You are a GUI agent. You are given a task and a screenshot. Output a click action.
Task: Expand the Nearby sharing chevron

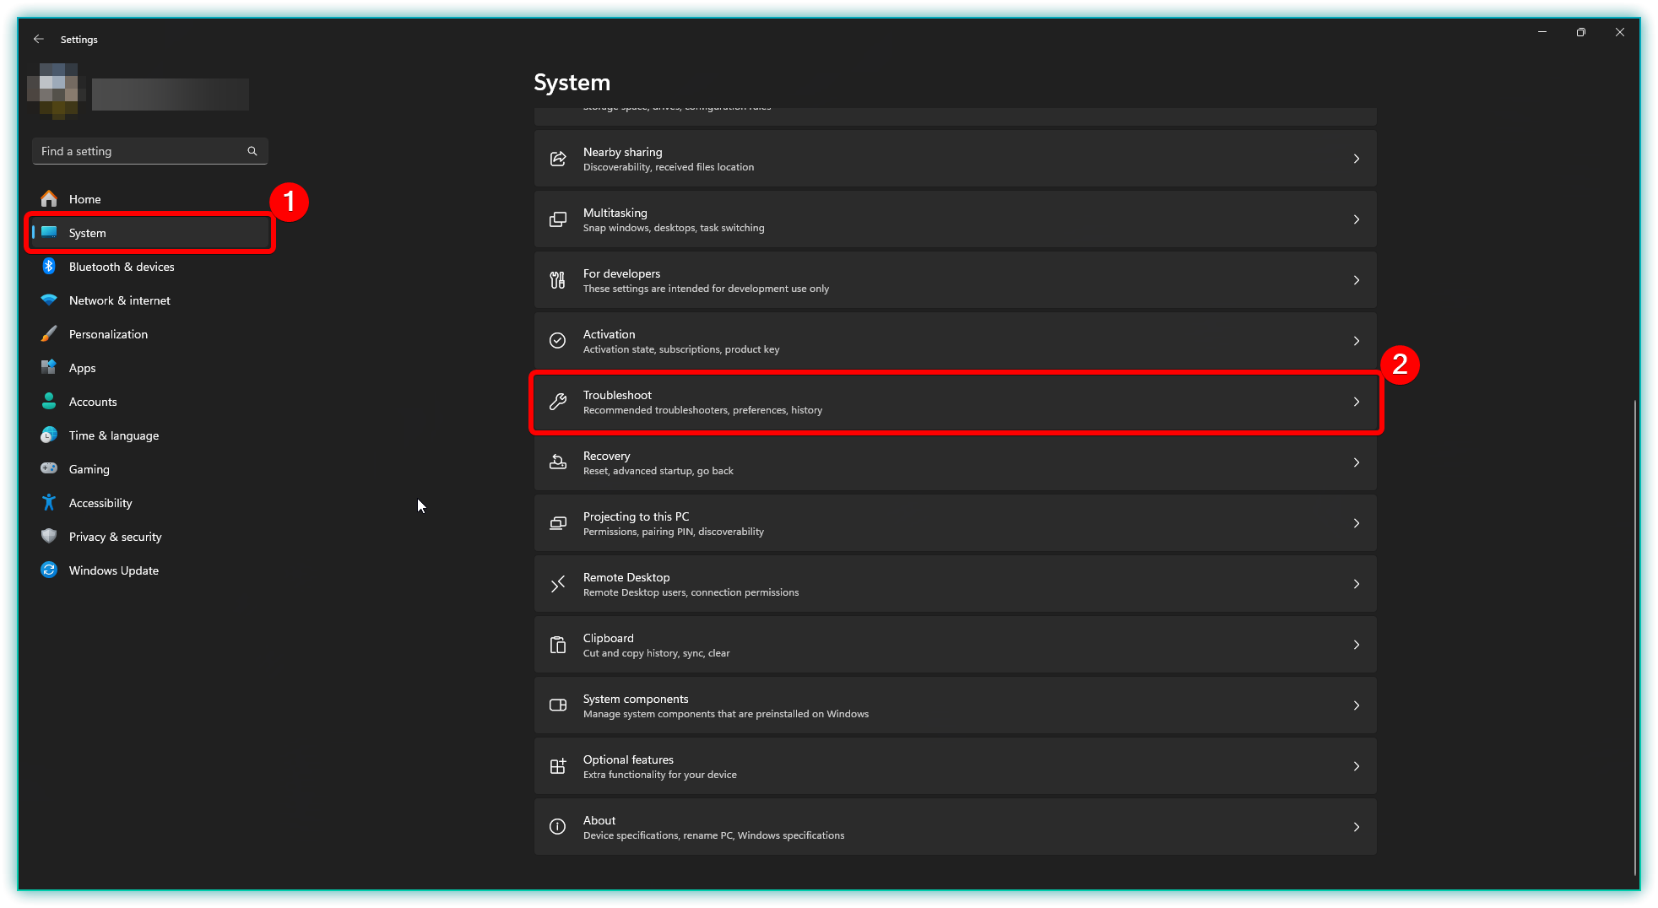[1357, 159]
